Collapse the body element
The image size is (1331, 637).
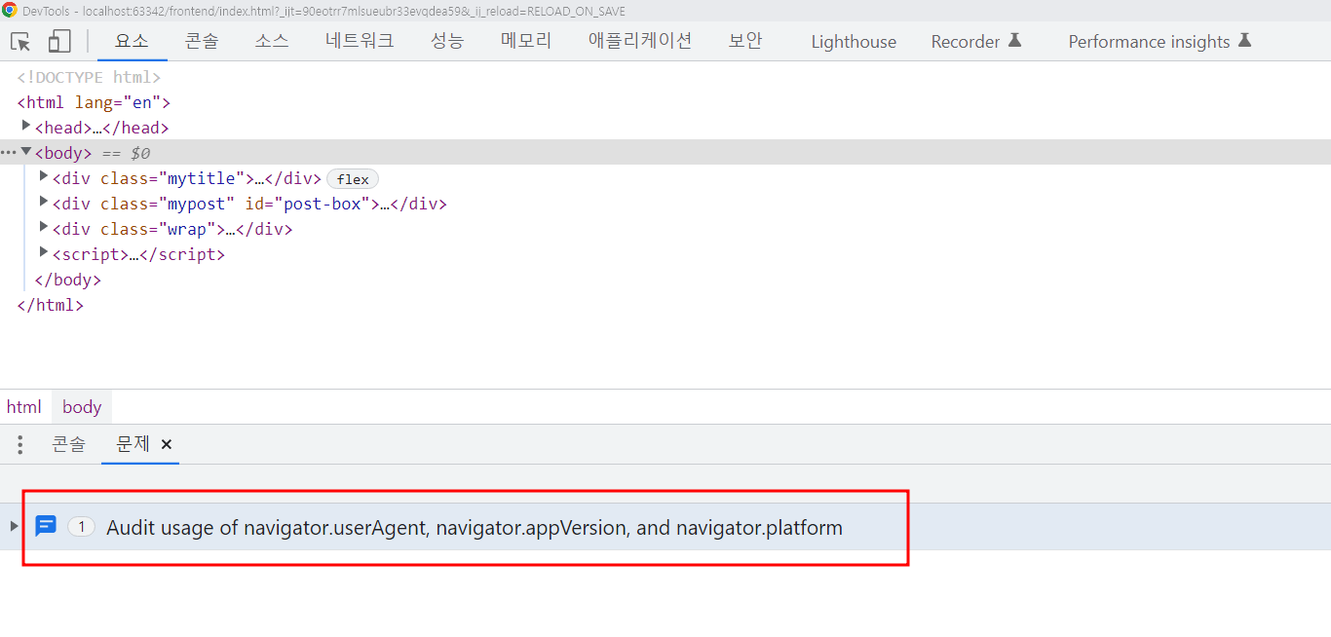(26, 152)
